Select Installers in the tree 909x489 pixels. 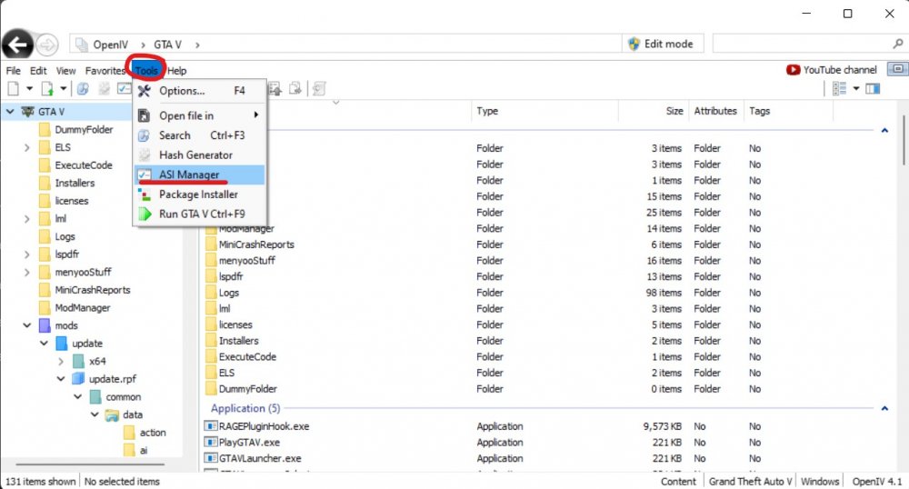(x=75, y=183)
